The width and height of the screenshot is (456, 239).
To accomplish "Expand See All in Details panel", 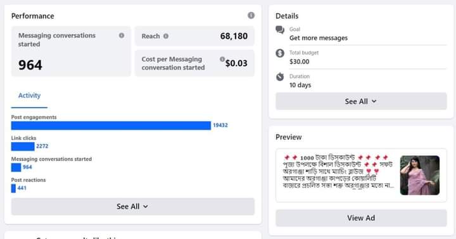I will [361, 101].
